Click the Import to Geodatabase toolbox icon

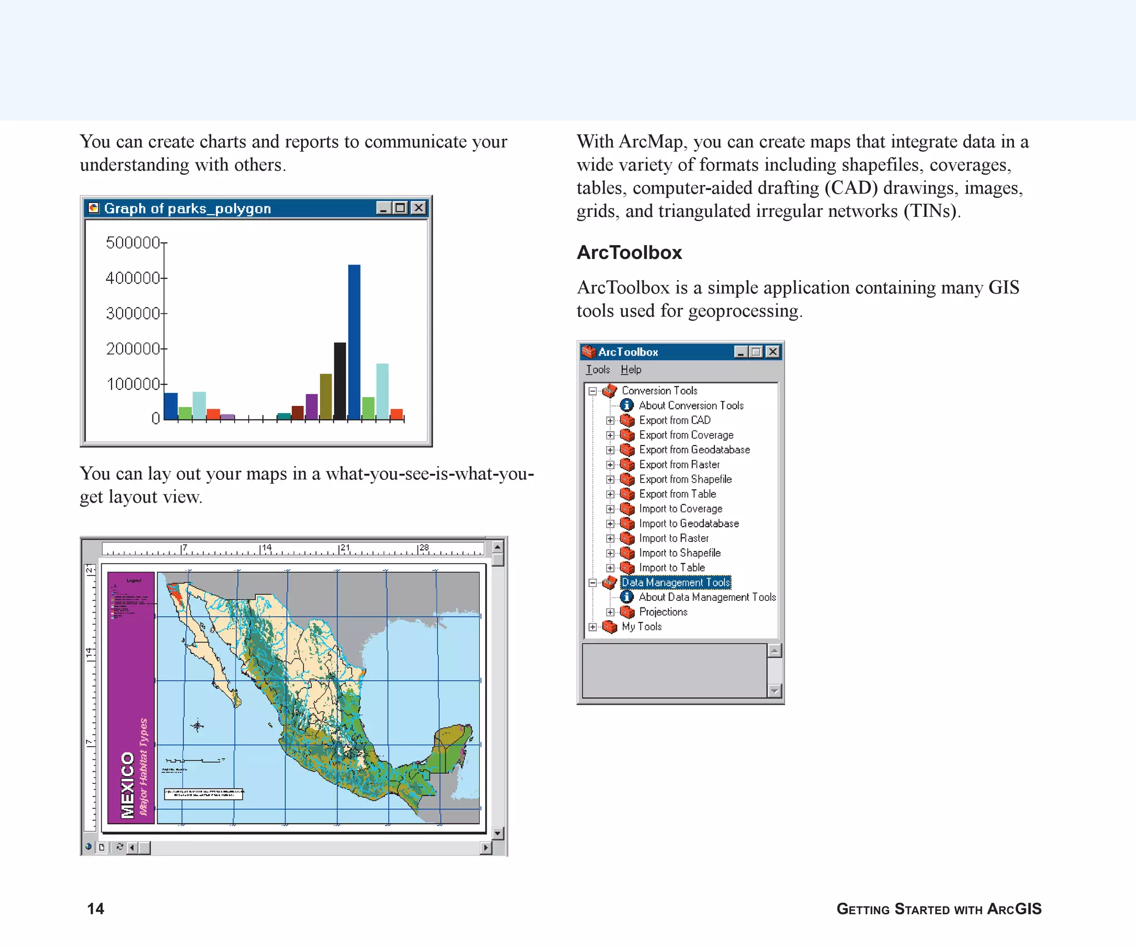tap(627, 524)
